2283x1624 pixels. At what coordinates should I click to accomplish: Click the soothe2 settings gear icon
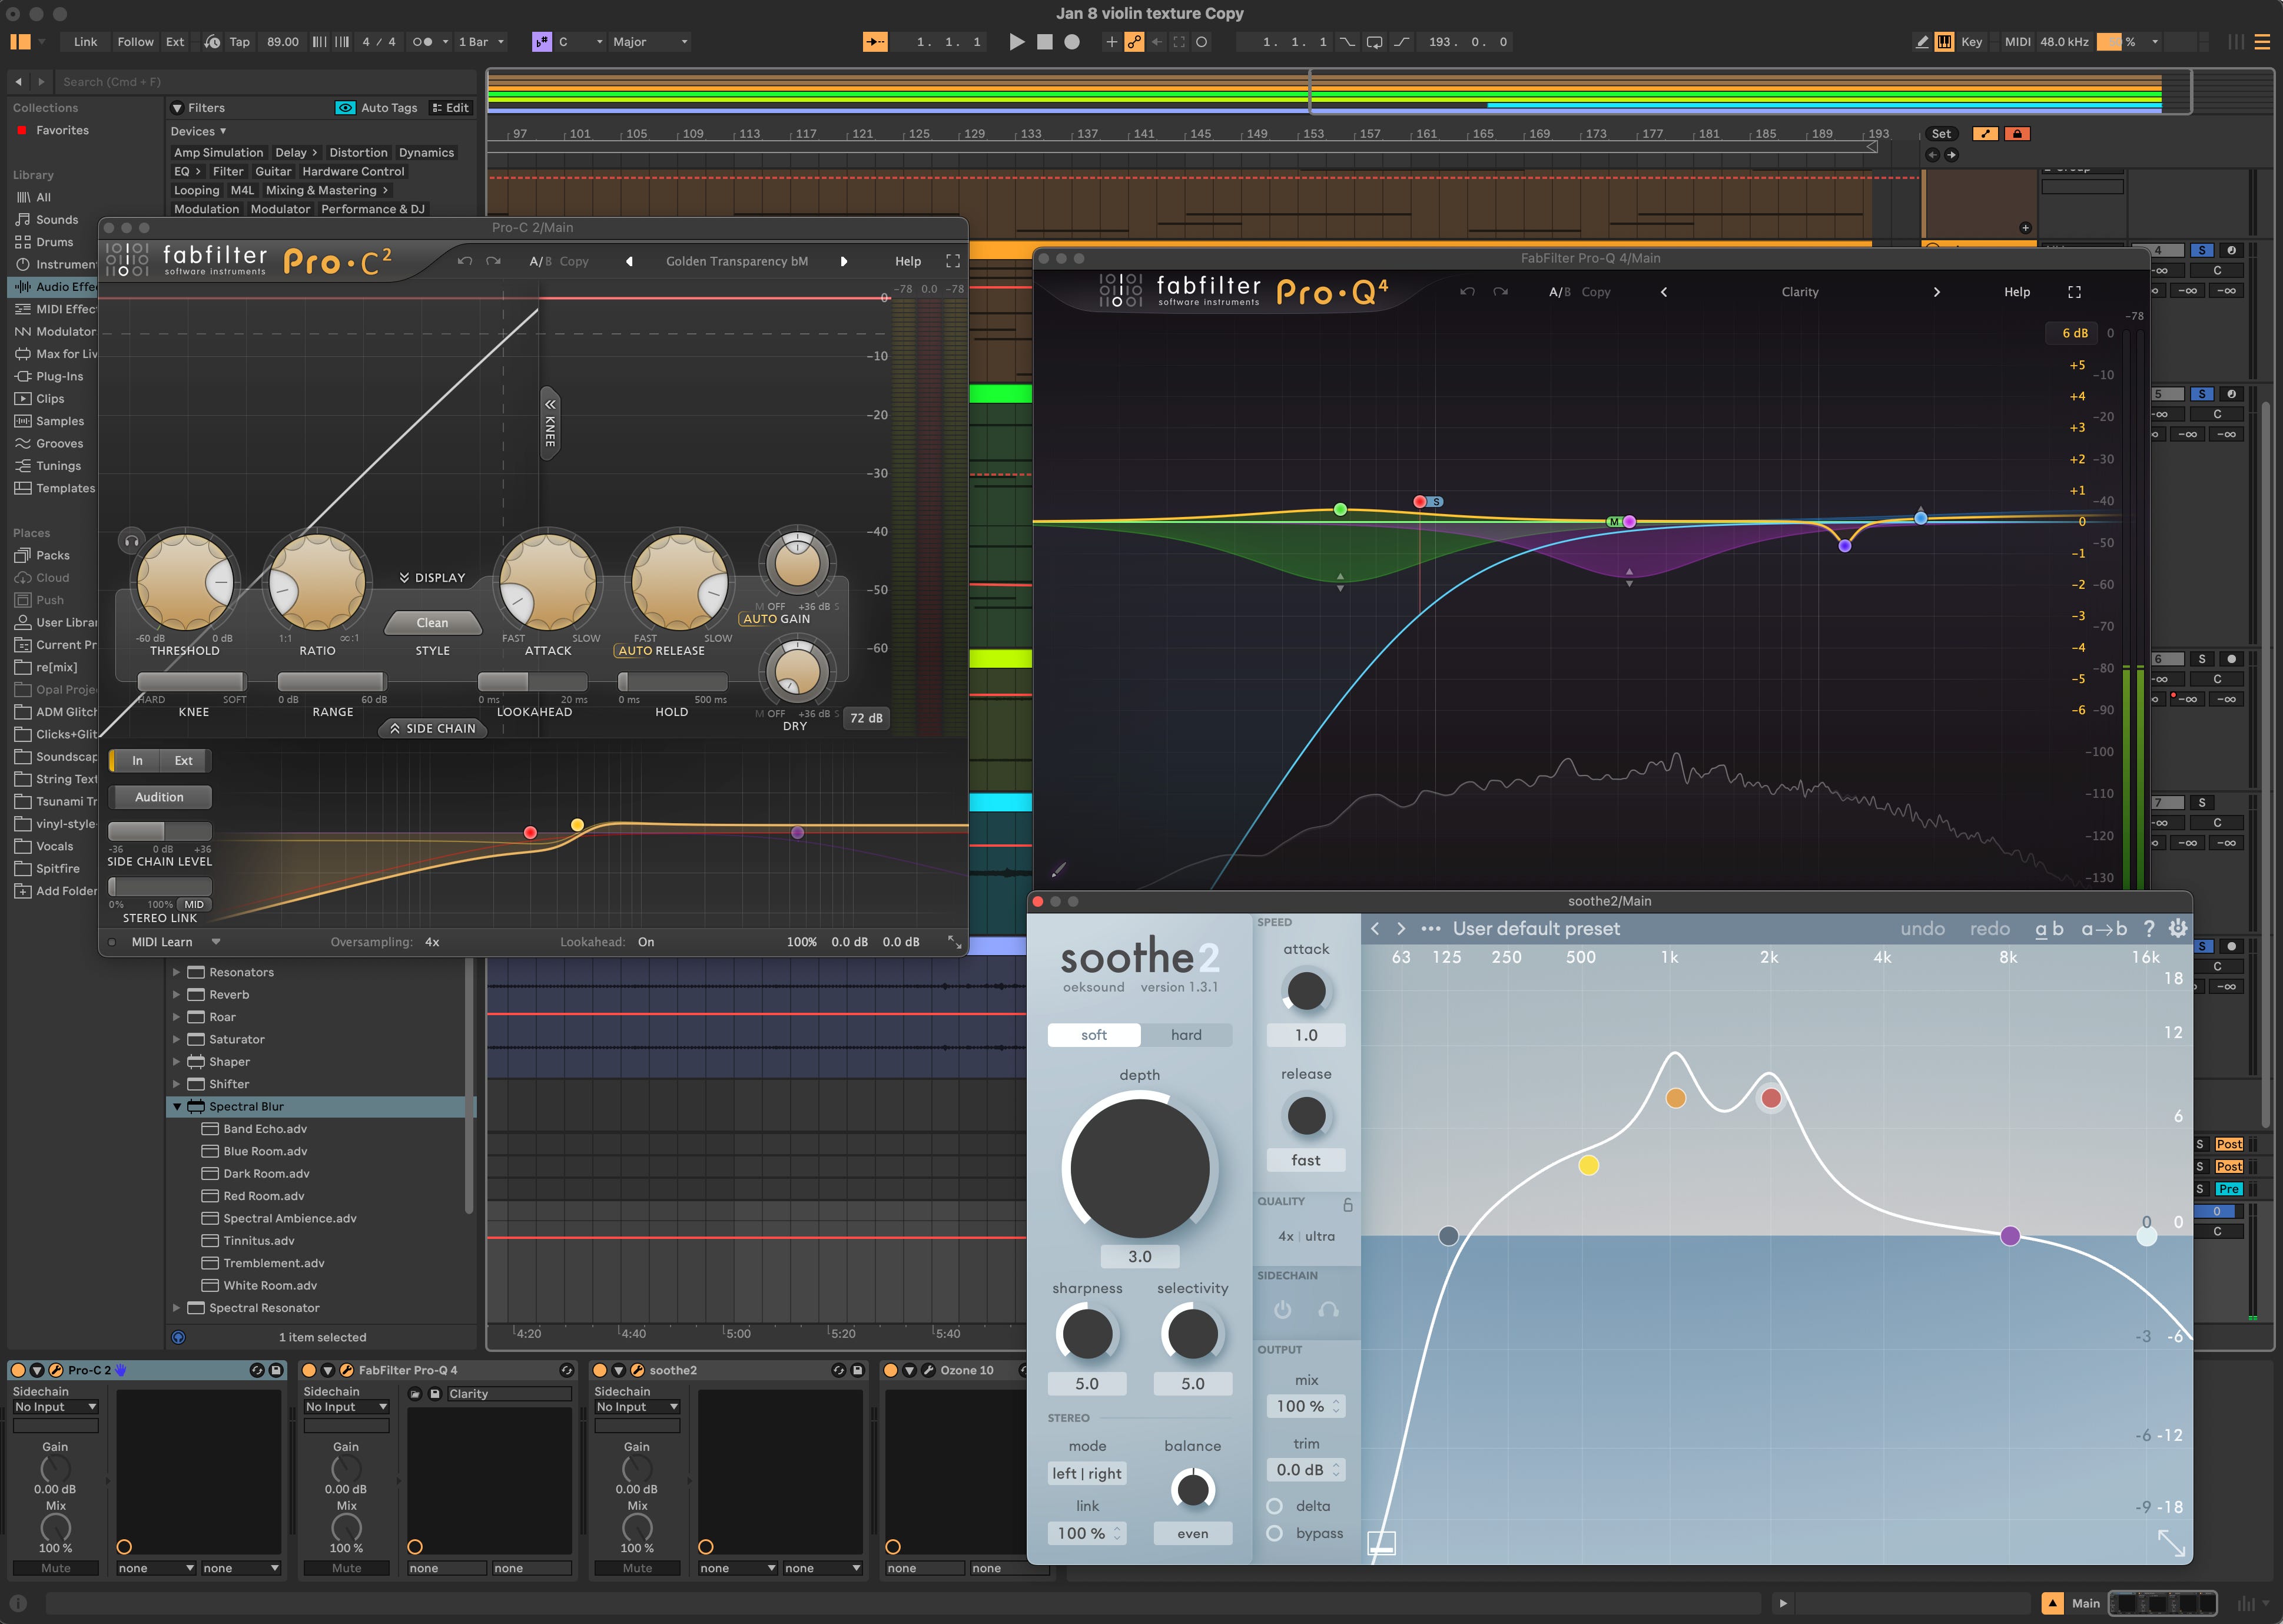click(x=2177, y=929)
